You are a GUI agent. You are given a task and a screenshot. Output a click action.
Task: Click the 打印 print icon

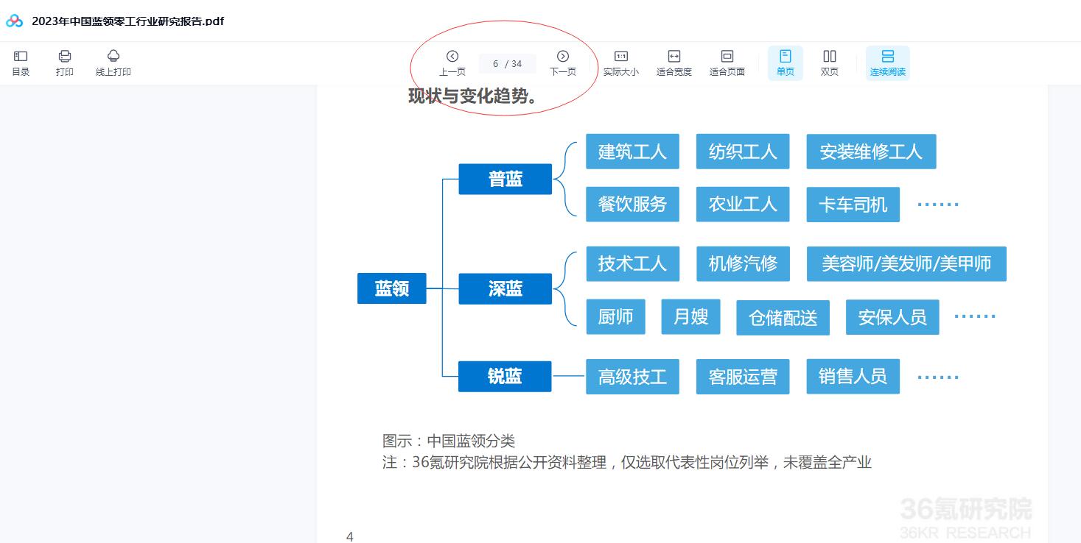pyautogui.click(x=65, y=63)
